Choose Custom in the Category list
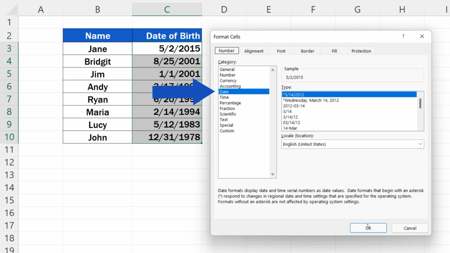 point(227,131)
